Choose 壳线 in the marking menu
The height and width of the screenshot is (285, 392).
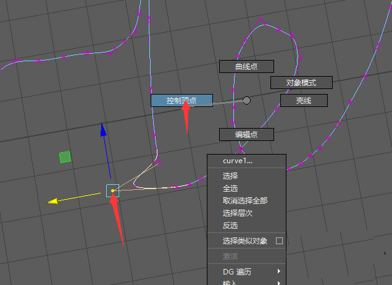coord(303,100)
